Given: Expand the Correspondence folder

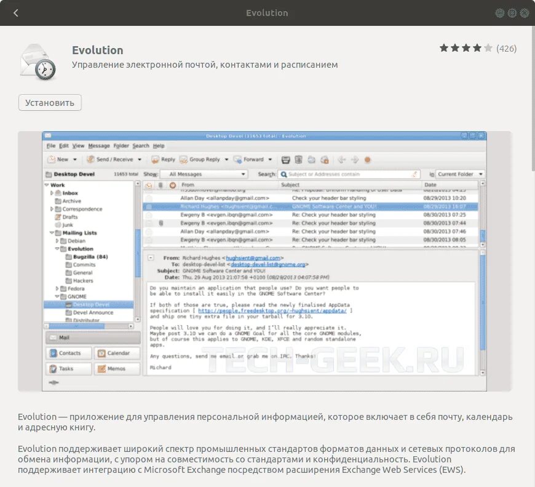Looking at the screenshot, I should (52, 209).
